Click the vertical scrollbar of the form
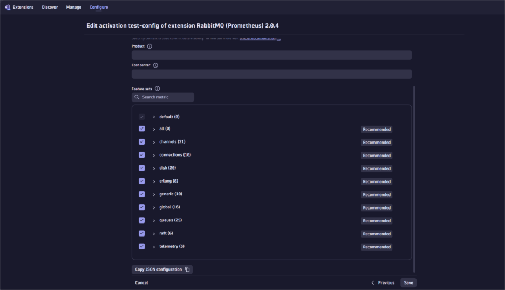Viewport: 505px width, 290px height. point(414,178)
